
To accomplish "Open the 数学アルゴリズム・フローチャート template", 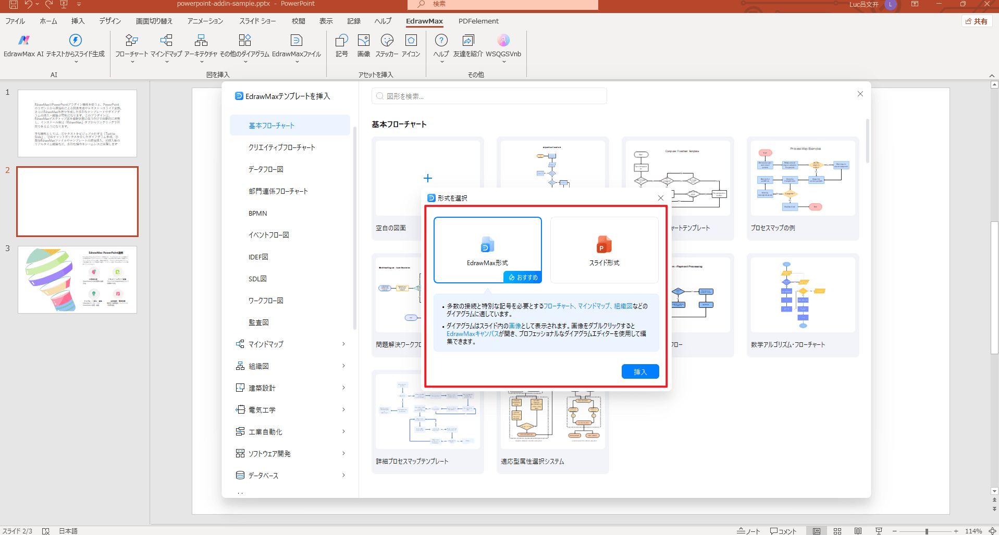I will (803, 305).
